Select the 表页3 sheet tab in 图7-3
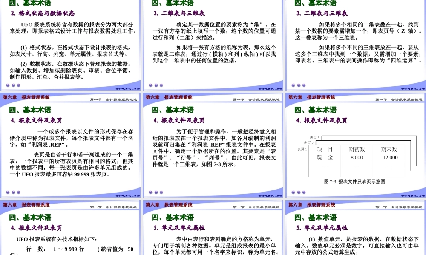426x255 pixels. [314, 137]
